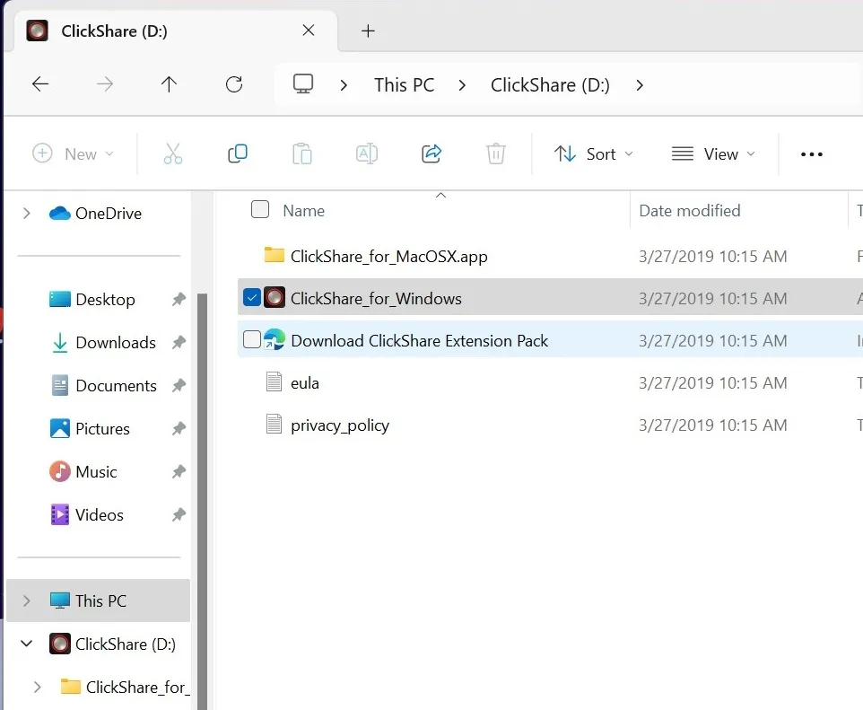This screenshot has width=863, height=710.
Task: Open the View dropdown menu
Action: 713,153
